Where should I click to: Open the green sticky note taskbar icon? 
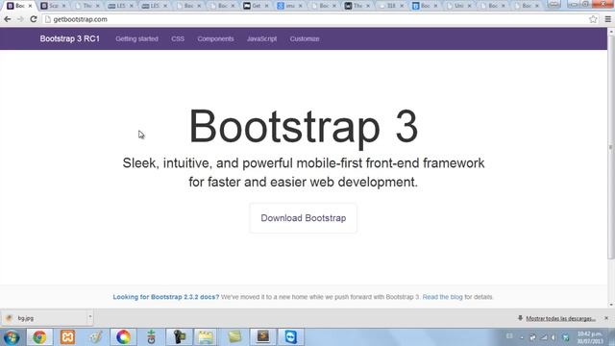point(234,337)
